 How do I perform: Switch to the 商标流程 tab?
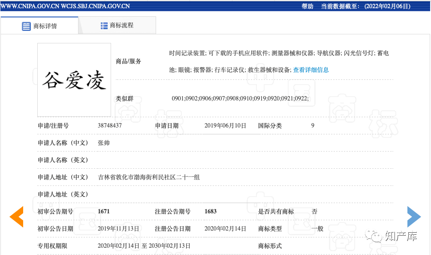pyautogui.click(x=121, y=26)
